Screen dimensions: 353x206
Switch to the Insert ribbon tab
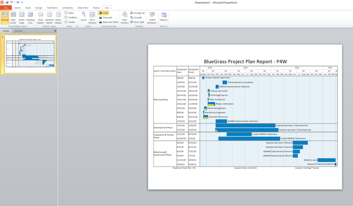(28, 7)
